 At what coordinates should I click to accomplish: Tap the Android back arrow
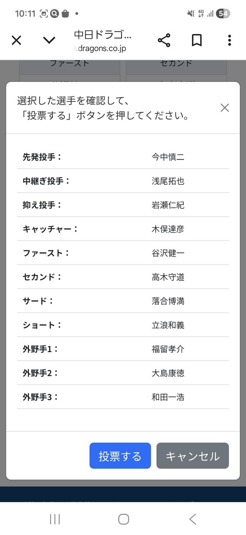point(193,519)
